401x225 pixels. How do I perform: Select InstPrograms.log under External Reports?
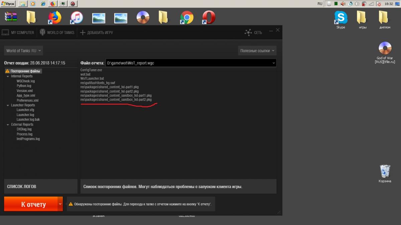pyautogui.click(x=28, y=139)
